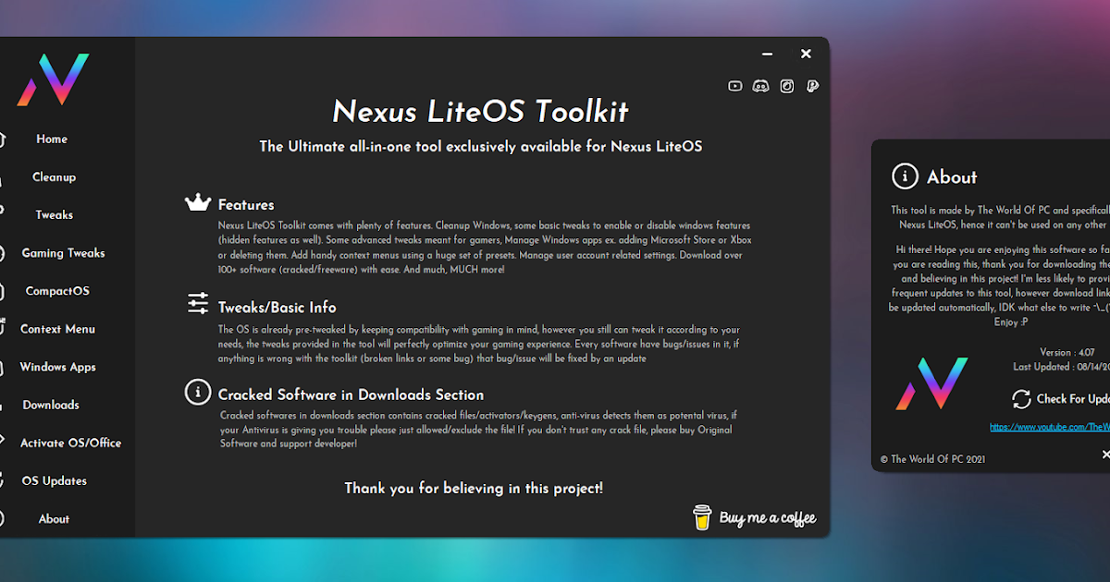Click the info circle in the About panel

click(903, 176)
